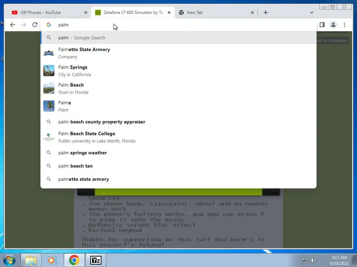Click search icon beside palm springs weather
357x267 pixels.
point(49,153)
